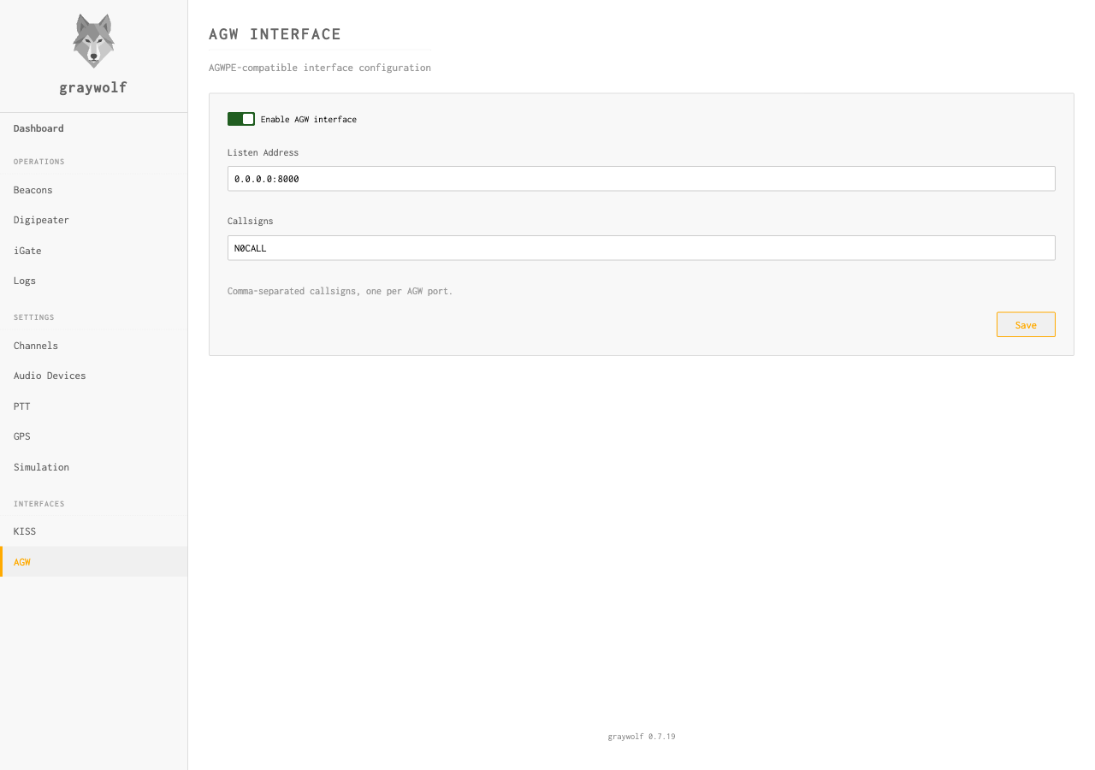Image resolution: width=1095 pixels, height=770 pixels.
Task: Open the Digipeater settings
Action: click(x=41, y=220)
